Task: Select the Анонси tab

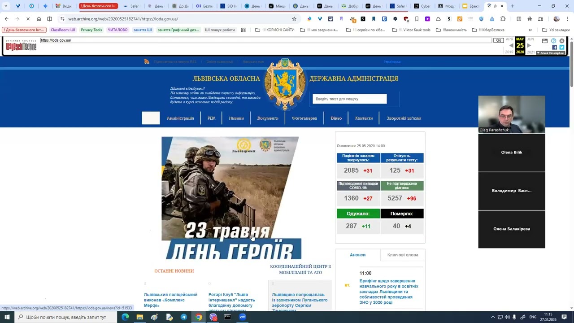Action: [x=358, y=255]
